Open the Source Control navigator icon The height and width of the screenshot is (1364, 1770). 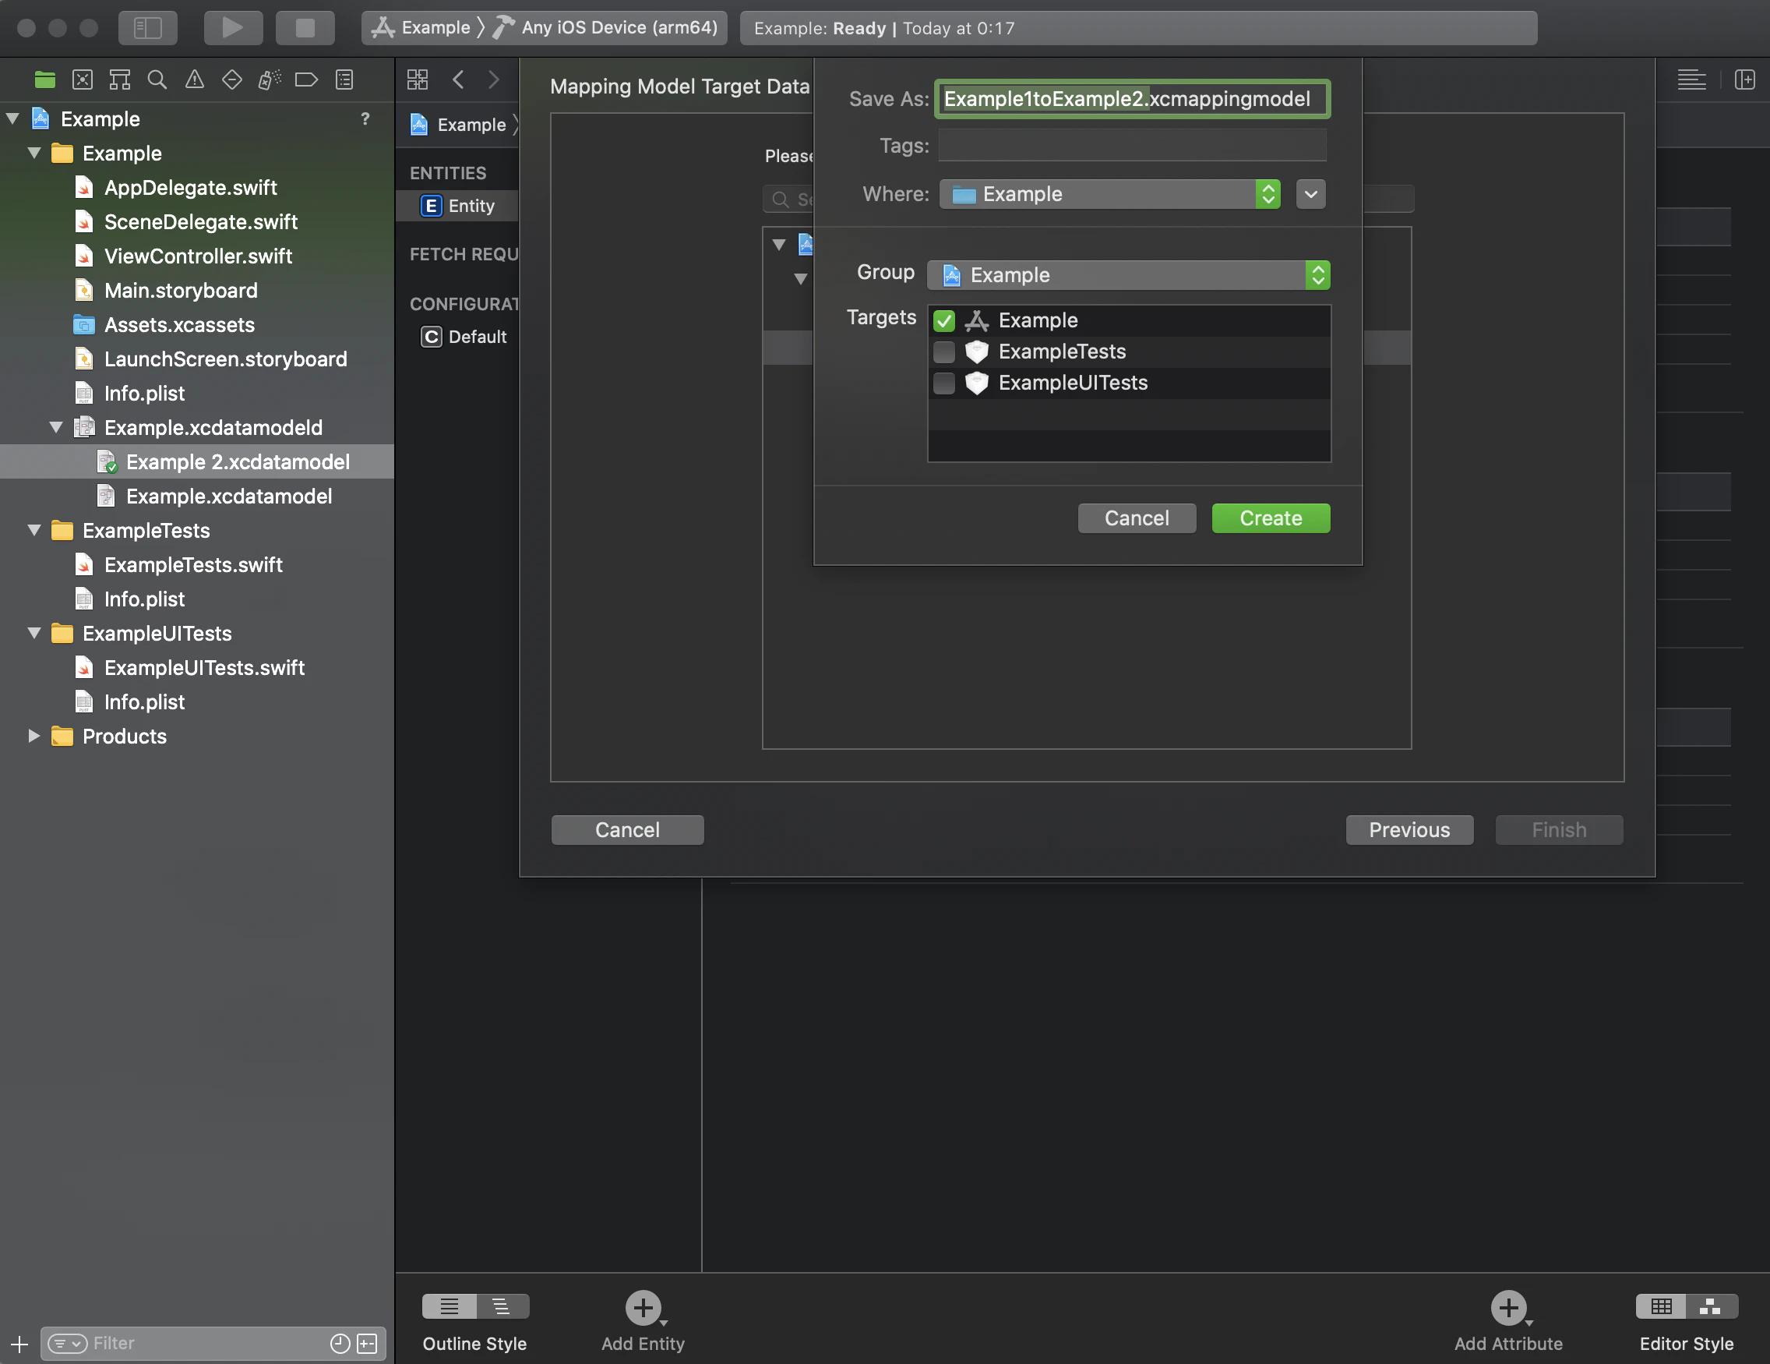click(82, 80)
